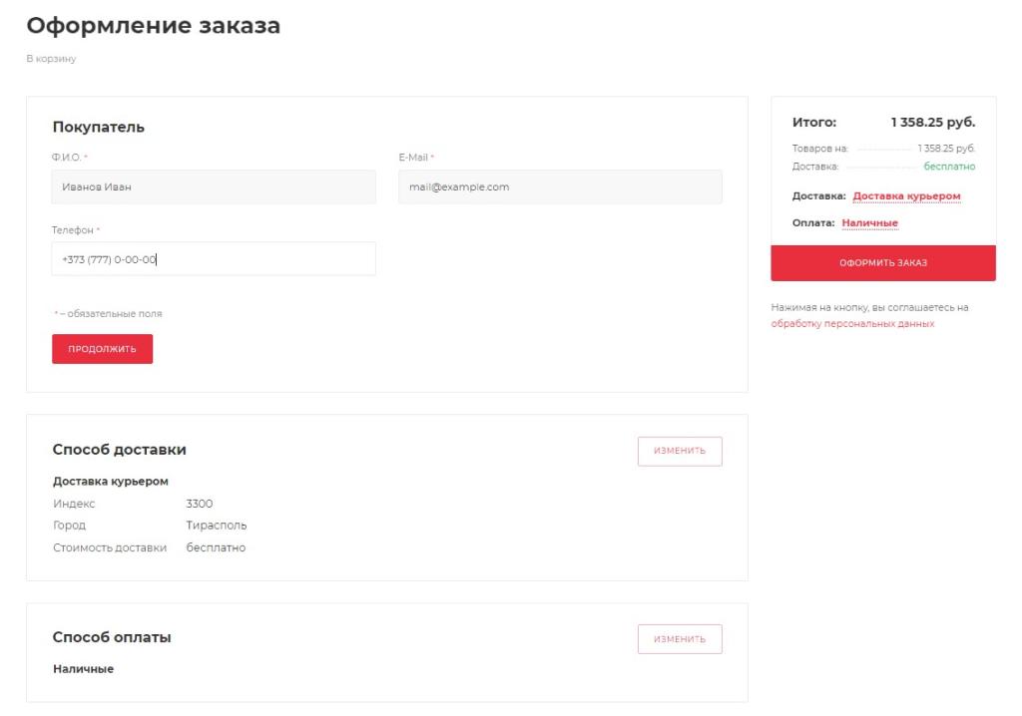Expand the 'Способ оплаты' section heading

click(111, 637)
